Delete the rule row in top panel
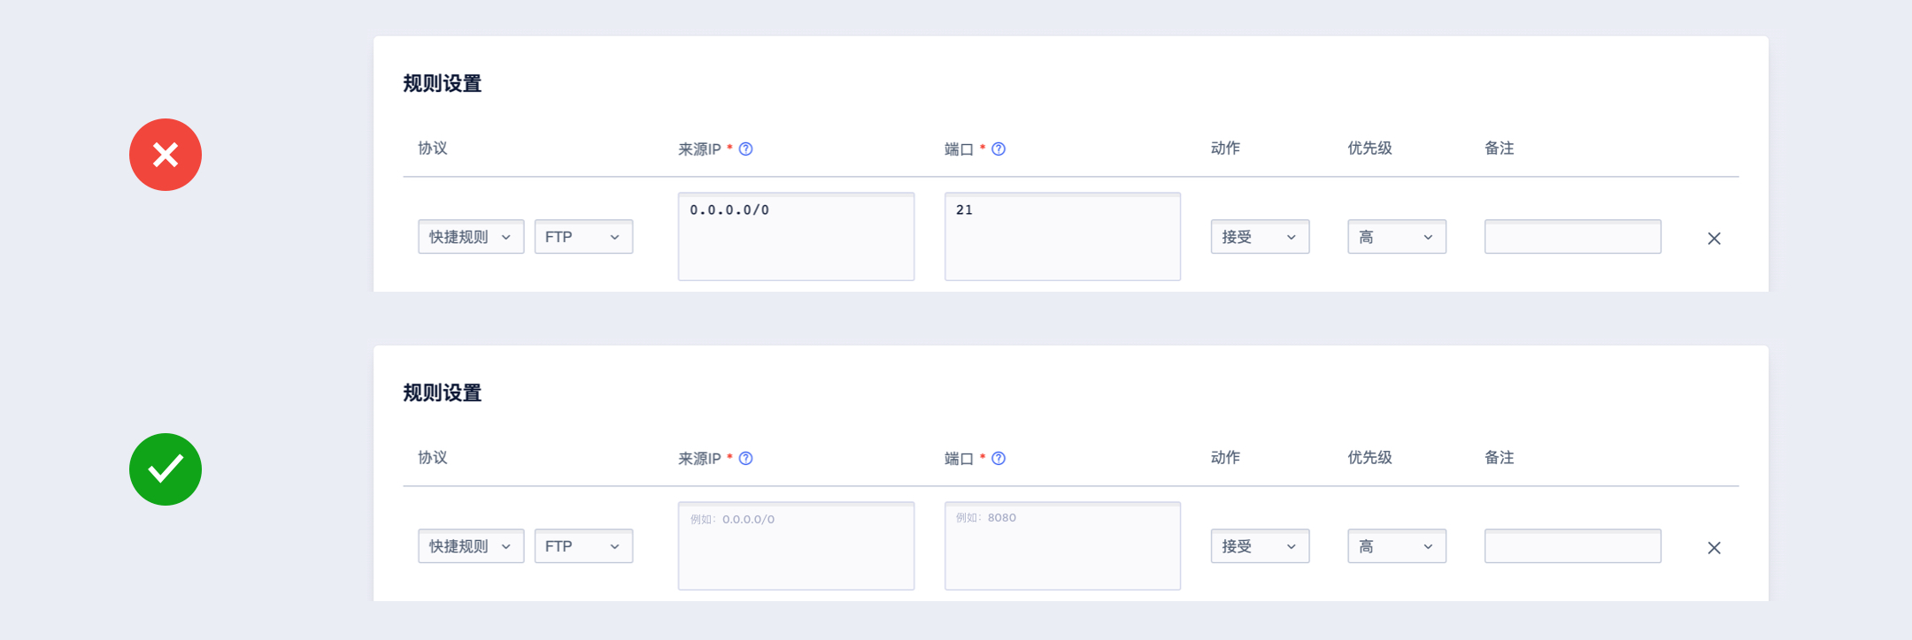The image size is (1912, 640). (x=1714, y=239)
